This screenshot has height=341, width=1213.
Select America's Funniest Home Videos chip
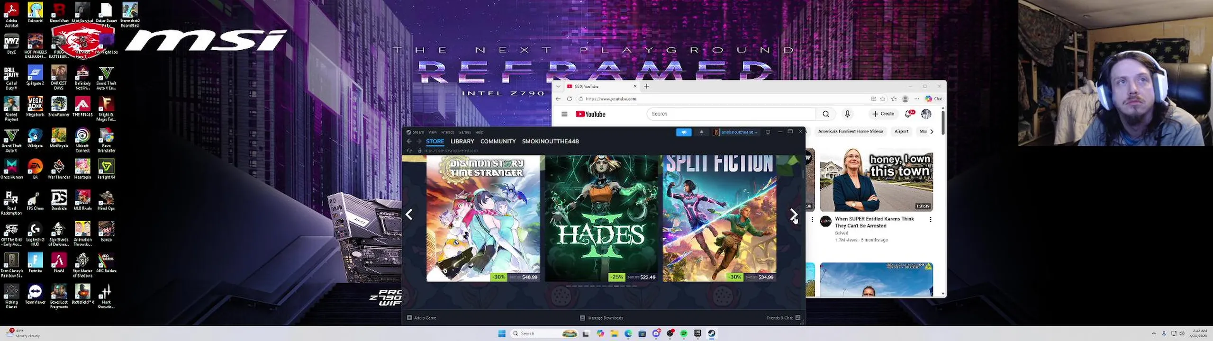(851, 132)
